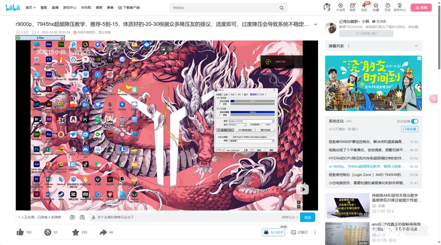The height and width of the screenshot is (245, 441).
Task: Open CPU-Z 参照 processor dropdown
Action: tap(273, 141)
